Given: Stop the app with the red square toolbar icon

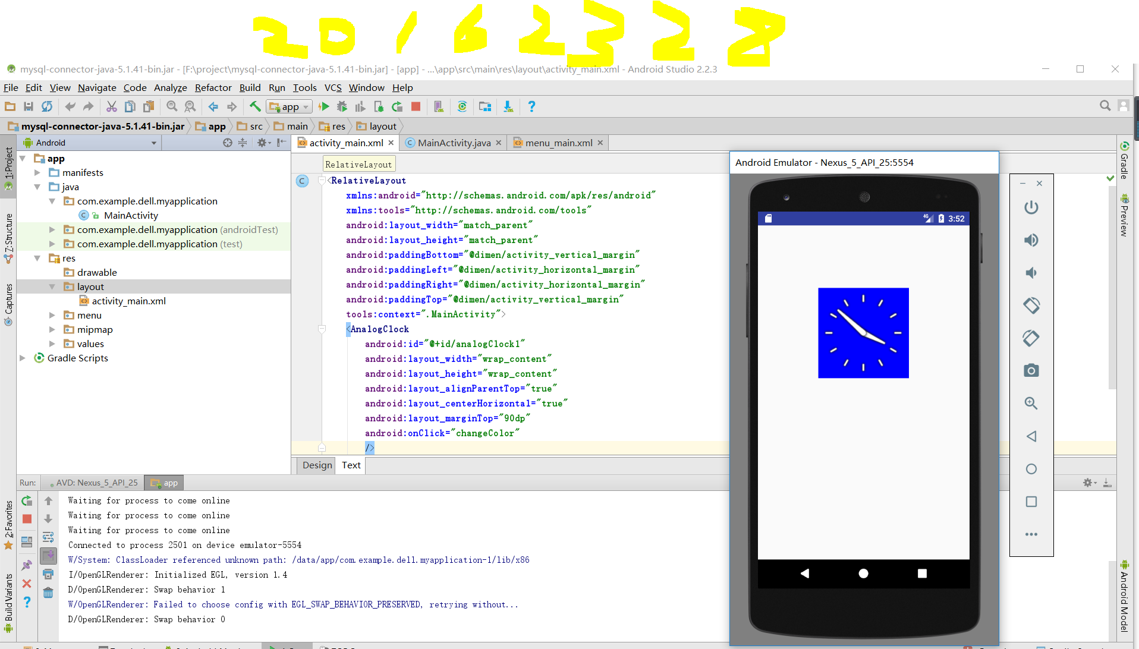Looking at the screenshot, I should pyautogui.click(x=416, y=106).
